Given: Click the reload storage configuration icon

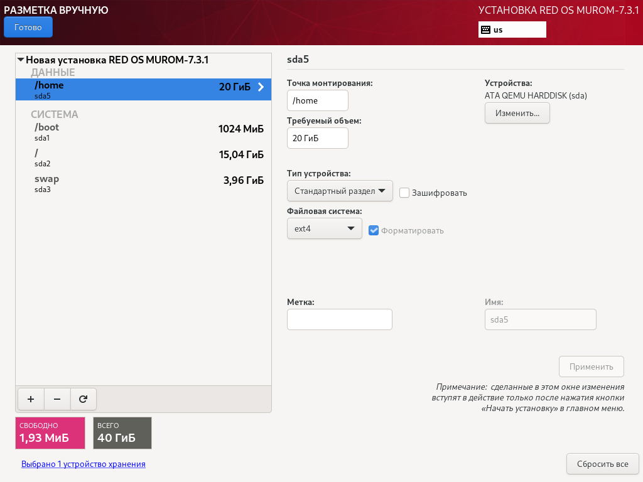Looking at the screenshot, I should (84, 399).
